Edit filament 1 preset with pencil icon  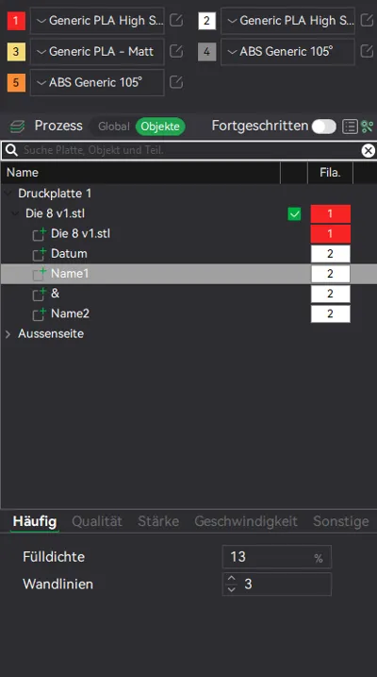pyautogui.click(x=176, y=20)
